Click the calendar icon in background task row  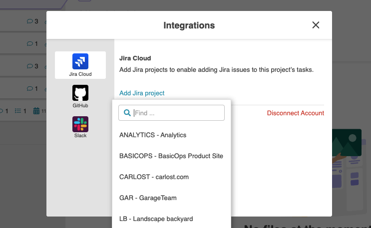pyautogui.click(x=36, y=111)
